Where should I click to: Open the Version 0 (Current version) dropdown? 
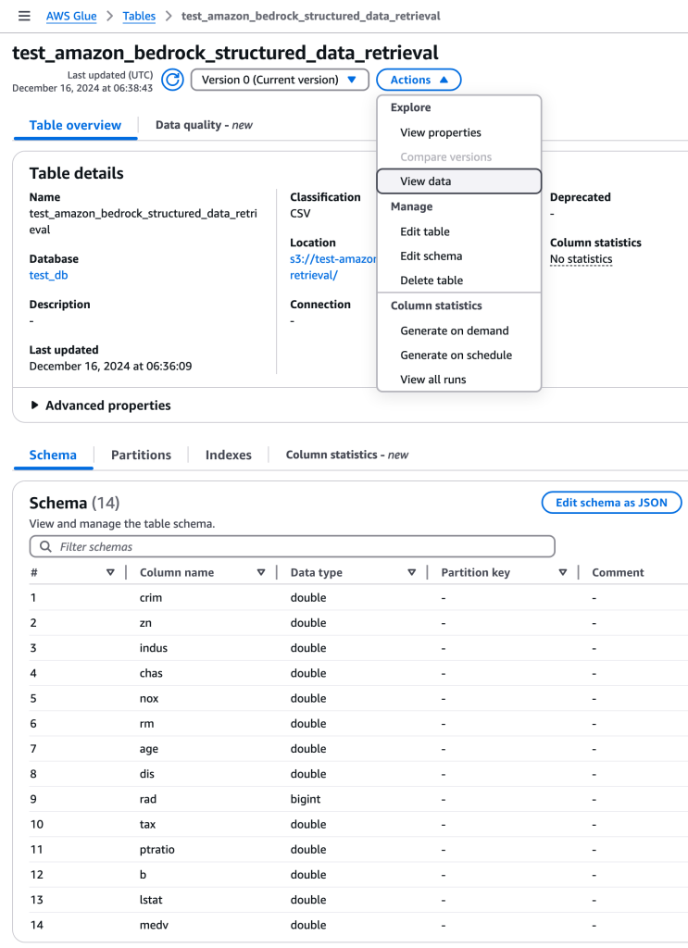click(x=280, y=80)
